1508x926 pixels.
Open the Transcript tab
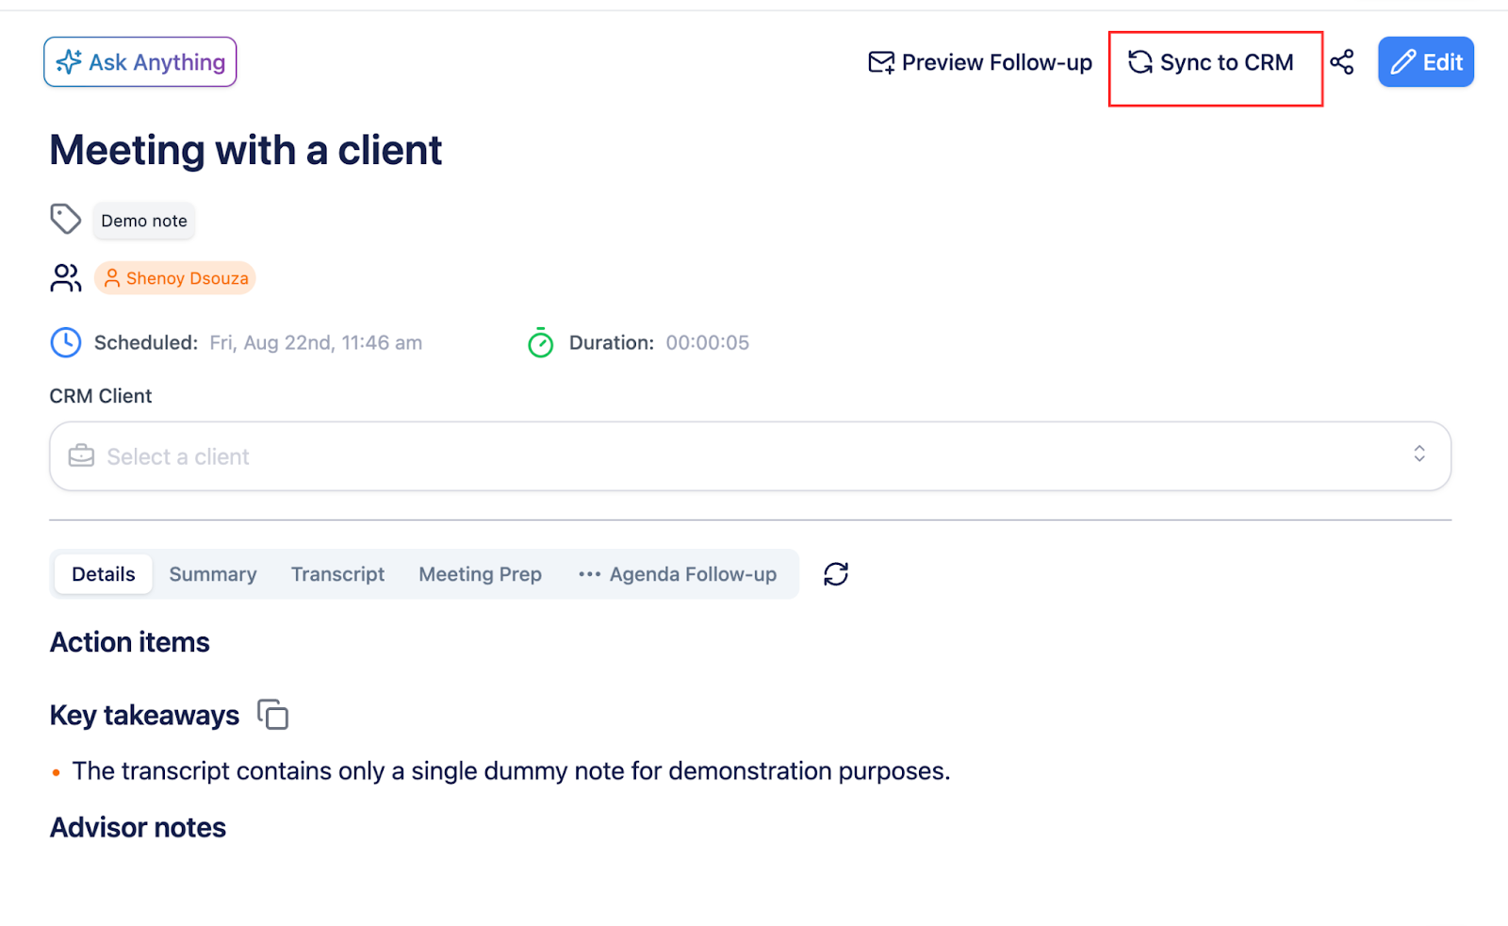coord(337,574)
